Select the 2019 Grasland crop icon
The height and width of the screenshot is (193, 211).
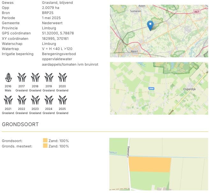pyautogui.click(x=49, y=77)
